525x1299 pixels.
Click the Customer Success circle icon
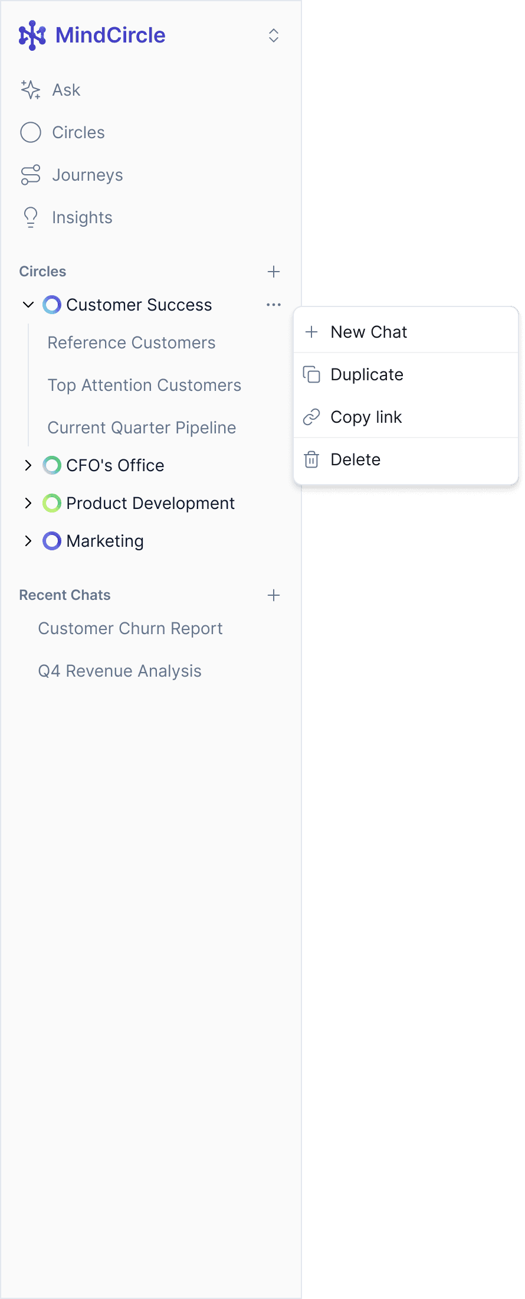coord(52,305)
